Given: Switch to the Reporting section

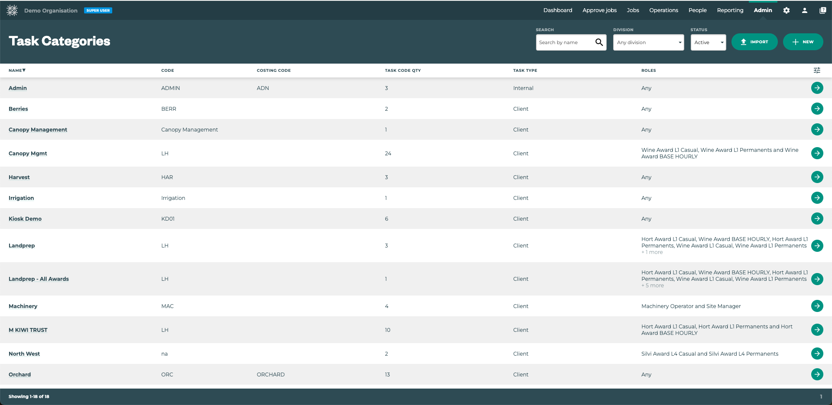Looking at the screenshot, I should 730,10.
